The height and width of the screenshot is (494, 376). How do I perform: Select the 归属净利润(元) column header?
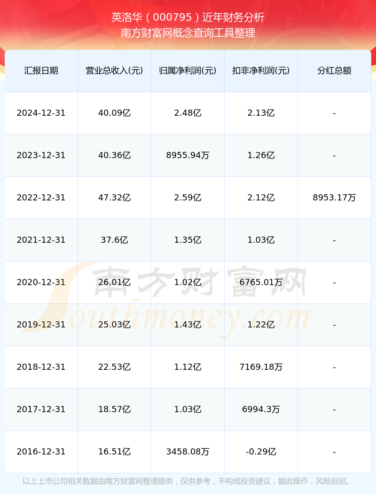tap(188, 71)
